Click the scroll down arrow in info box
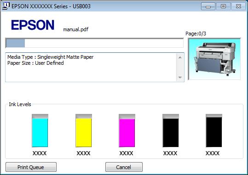Image resolution: width=248 pixels, height=175 pixels. (x=180, y=77)
